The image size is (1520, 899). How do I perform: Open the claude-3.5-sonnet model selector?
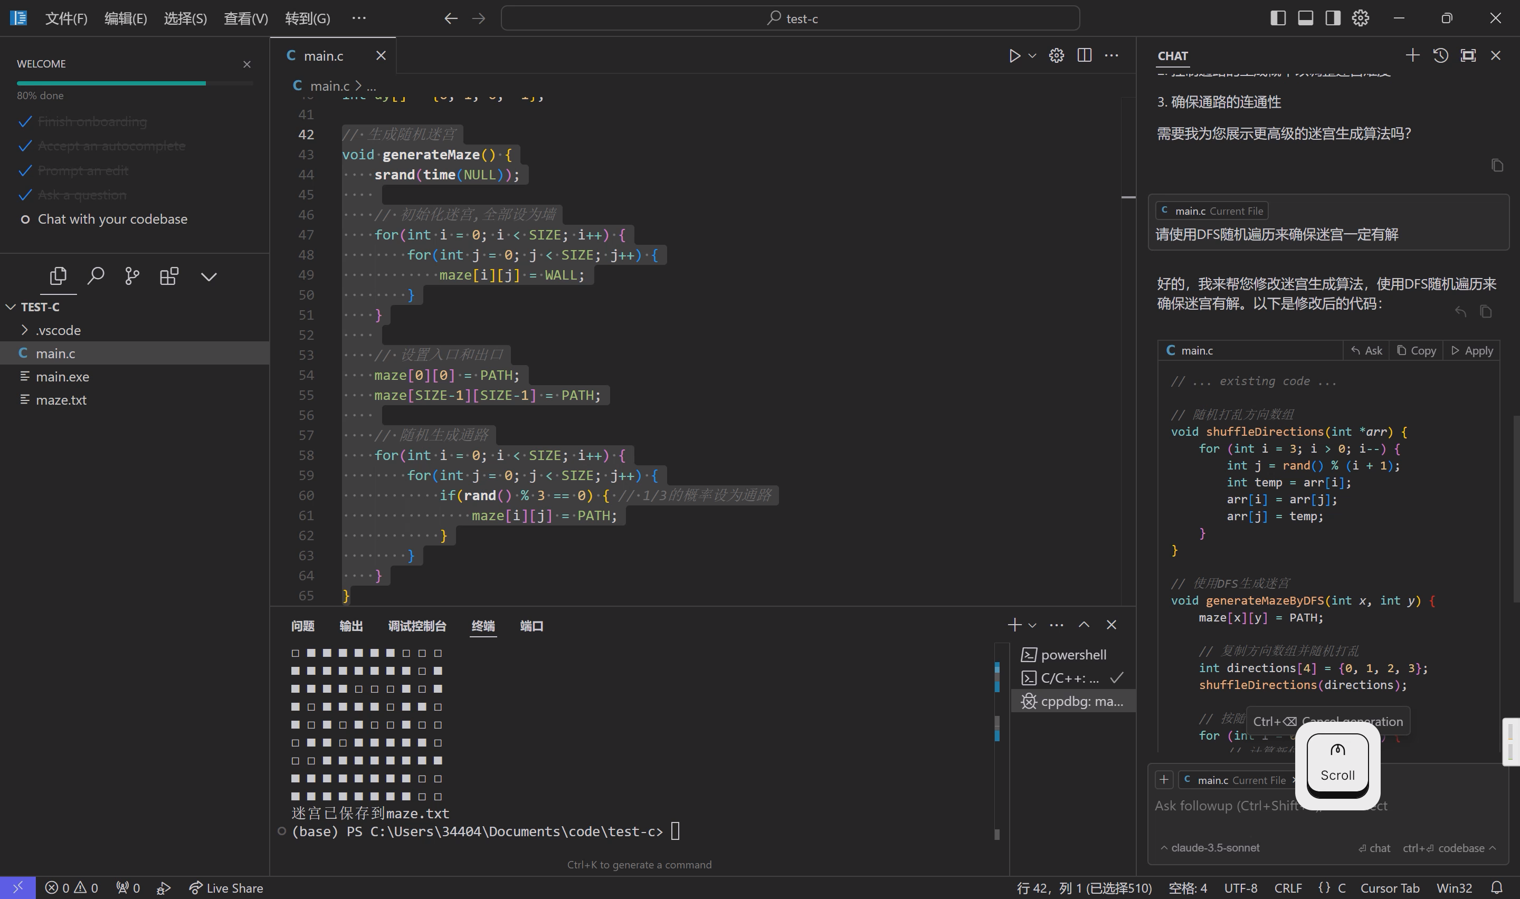coord(1210,848)
